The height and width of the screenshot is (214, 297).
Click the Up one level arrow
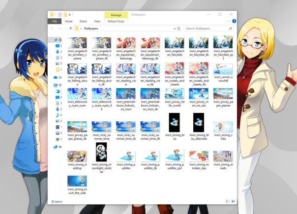70,29
